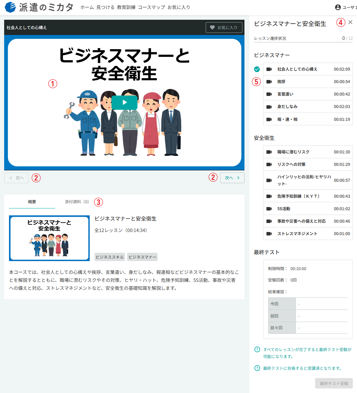
Task: Select lesson title 報・連・相
Action: point(287,119)
